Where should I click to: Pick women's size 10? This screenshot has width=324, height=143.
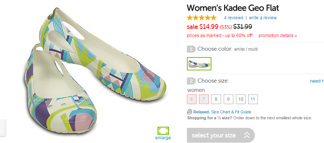pos(241,99)
